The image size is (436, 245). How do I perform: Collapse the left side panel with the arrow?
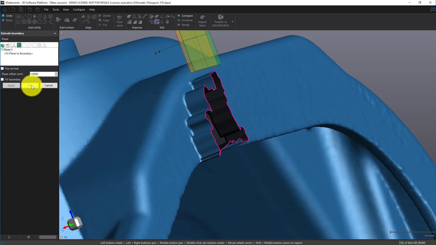62,33
